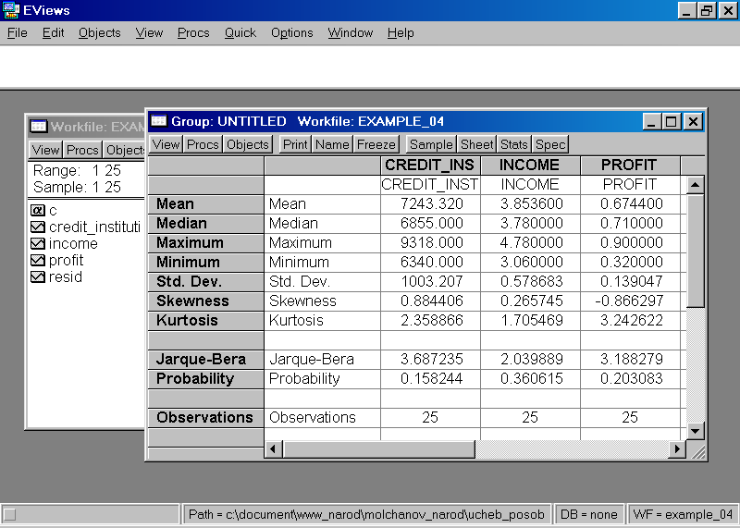Select the CREDIT_INS column header
This screenshot has height=528, width=740.
(429, 166)
